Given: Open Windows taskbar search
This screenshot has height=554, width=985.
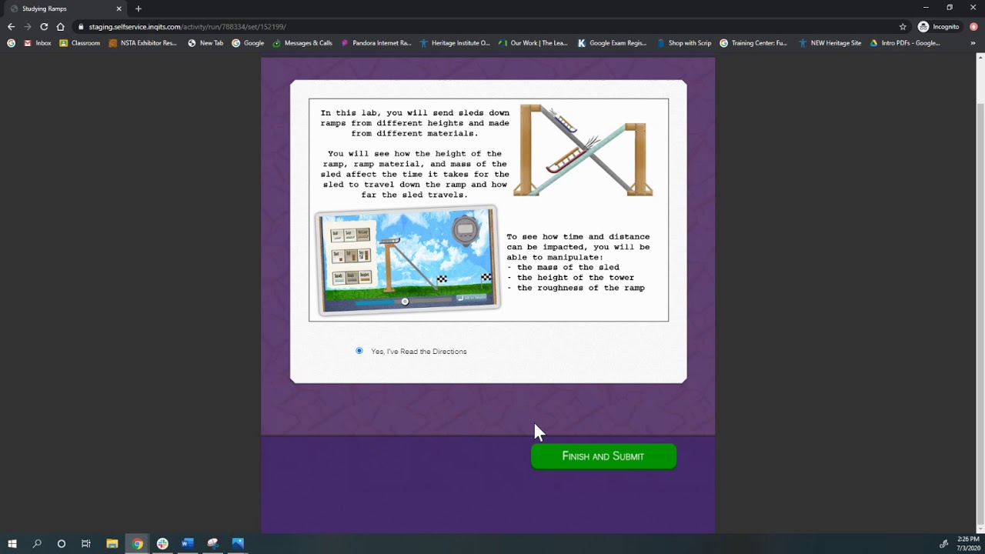Looking at the screenshot, I should [37, 543].
